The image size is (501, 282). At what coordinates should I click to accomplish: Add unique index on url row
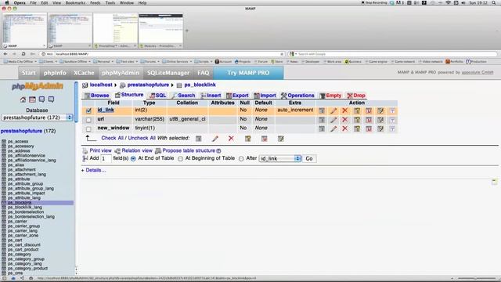coord(369,120)
